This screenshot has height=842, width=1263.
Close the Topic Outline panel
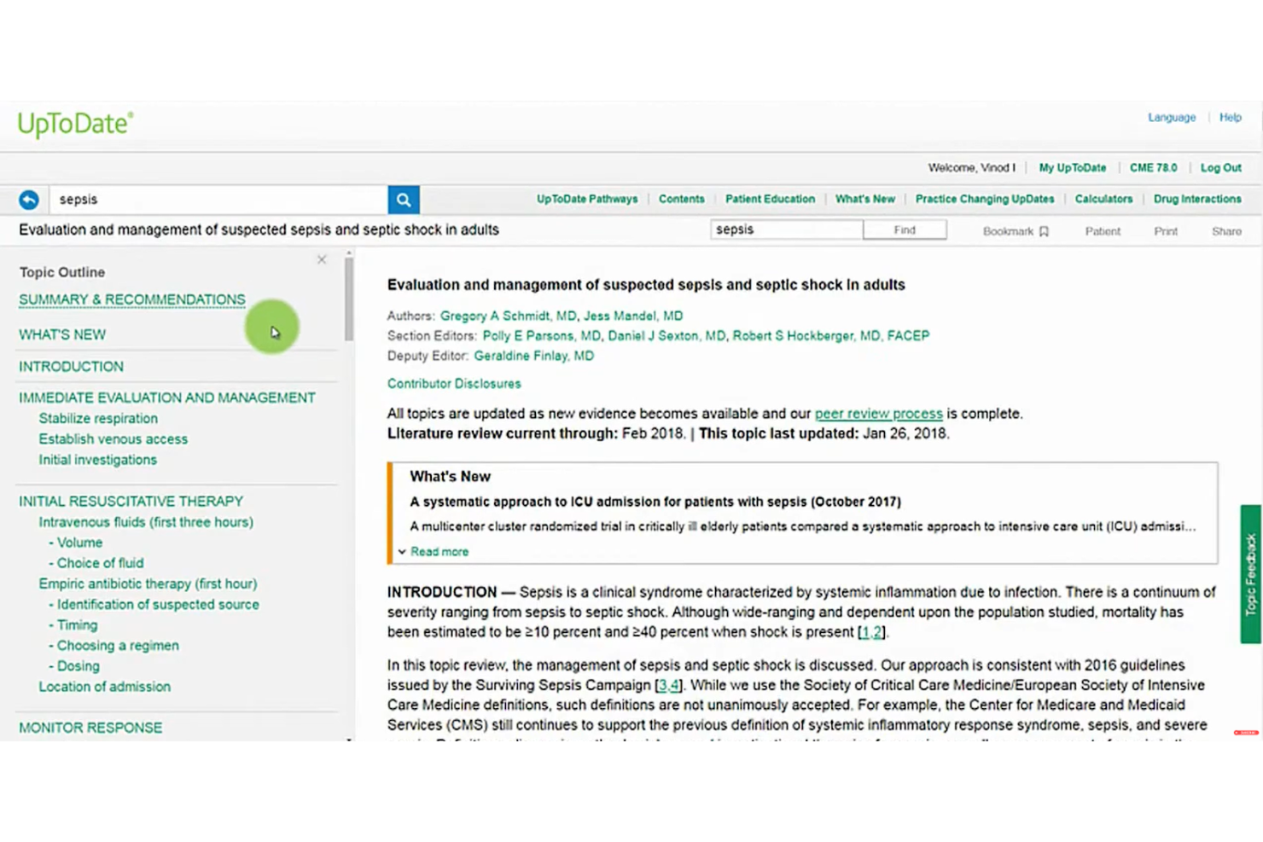pos(322,259)
